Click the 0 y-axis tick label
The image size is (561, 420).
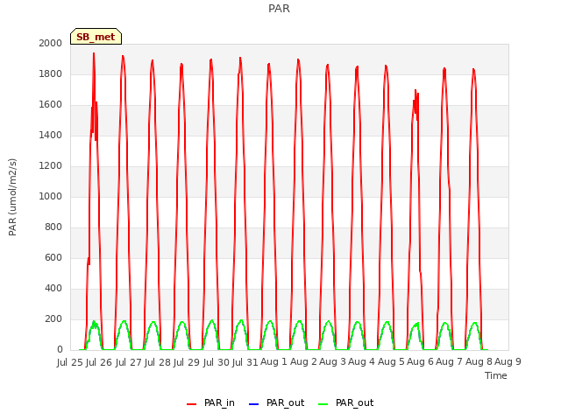click(x=60, y=350)
